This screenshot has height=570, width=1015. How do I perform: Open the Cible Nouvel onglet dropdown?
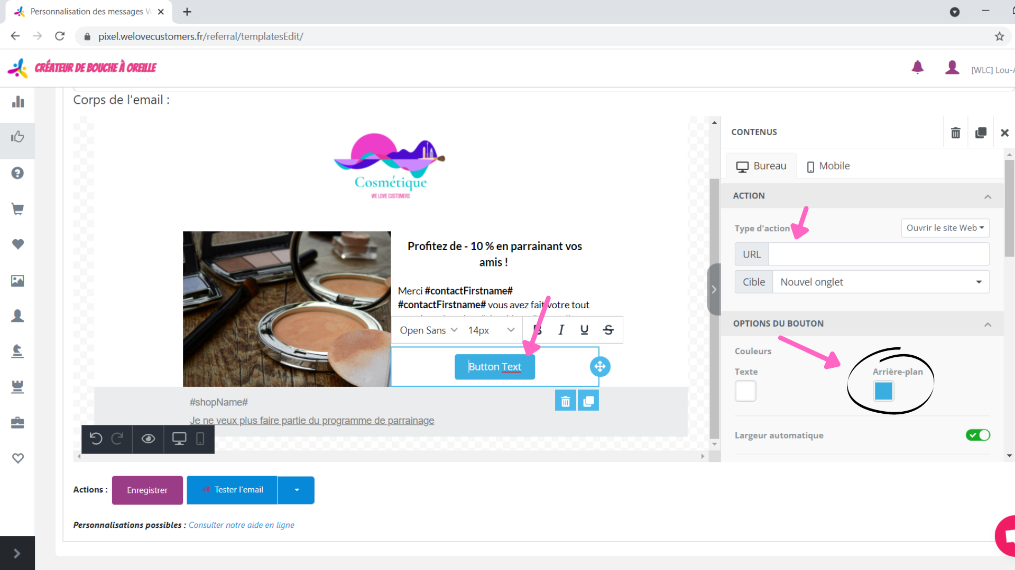(881, 282)
